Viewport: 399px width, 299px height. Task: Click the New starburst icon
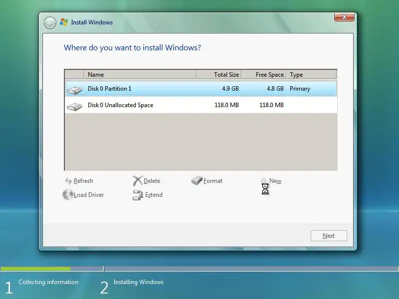[x=264, y=180]
